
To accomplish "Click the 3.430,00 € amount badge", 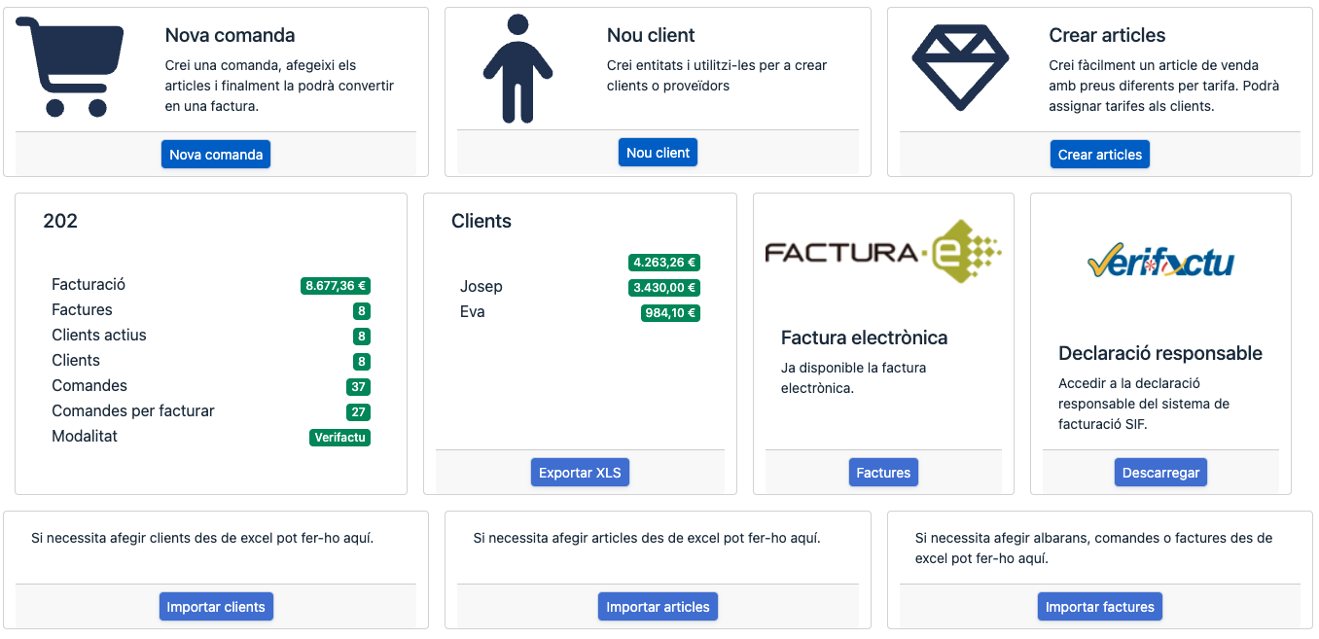I will [x=664, y=288].
